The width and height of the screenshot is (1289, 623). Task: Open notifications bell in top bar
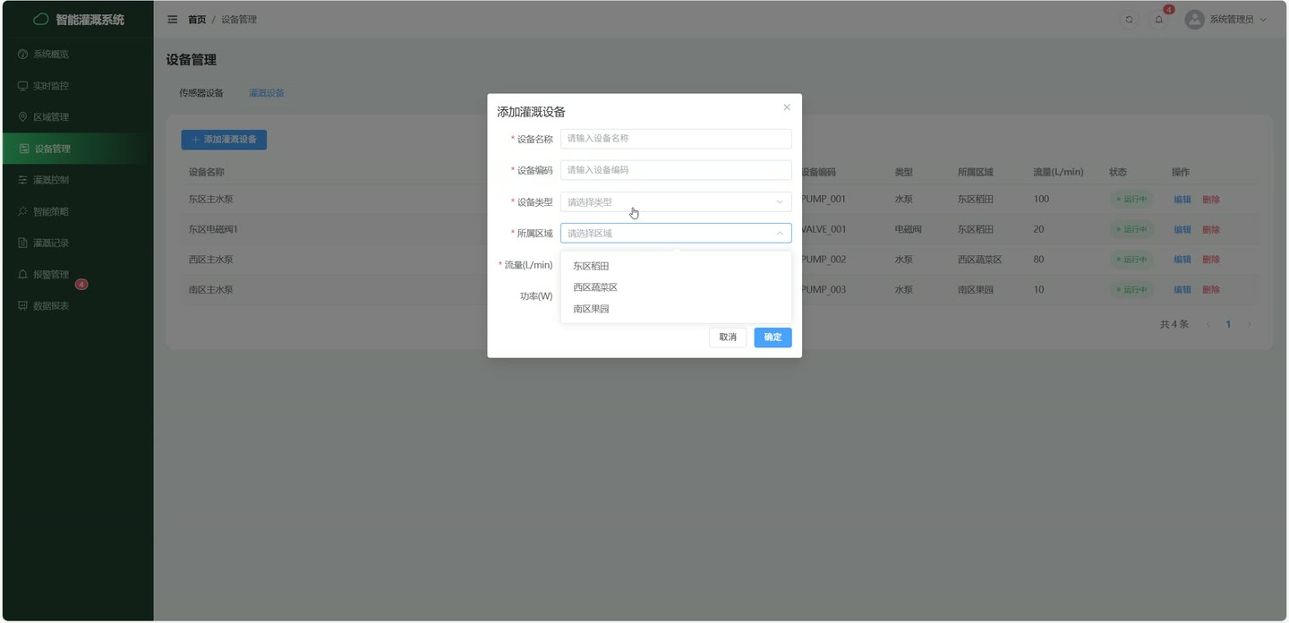click(x=1159, y=20)
